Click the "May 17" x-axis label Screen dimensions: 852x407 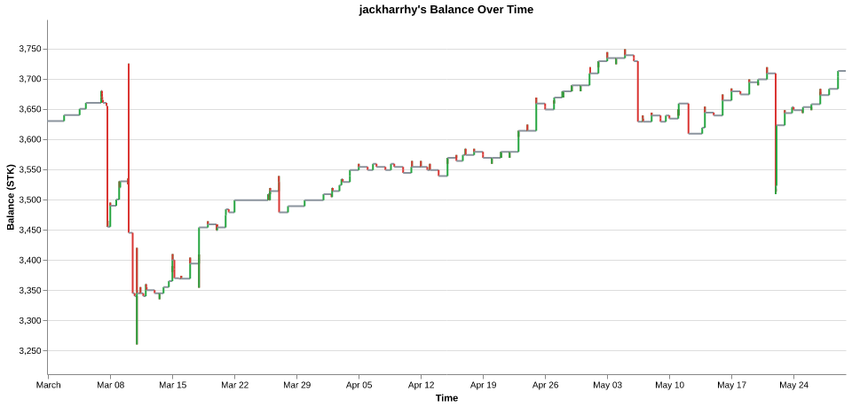point(731,386)
